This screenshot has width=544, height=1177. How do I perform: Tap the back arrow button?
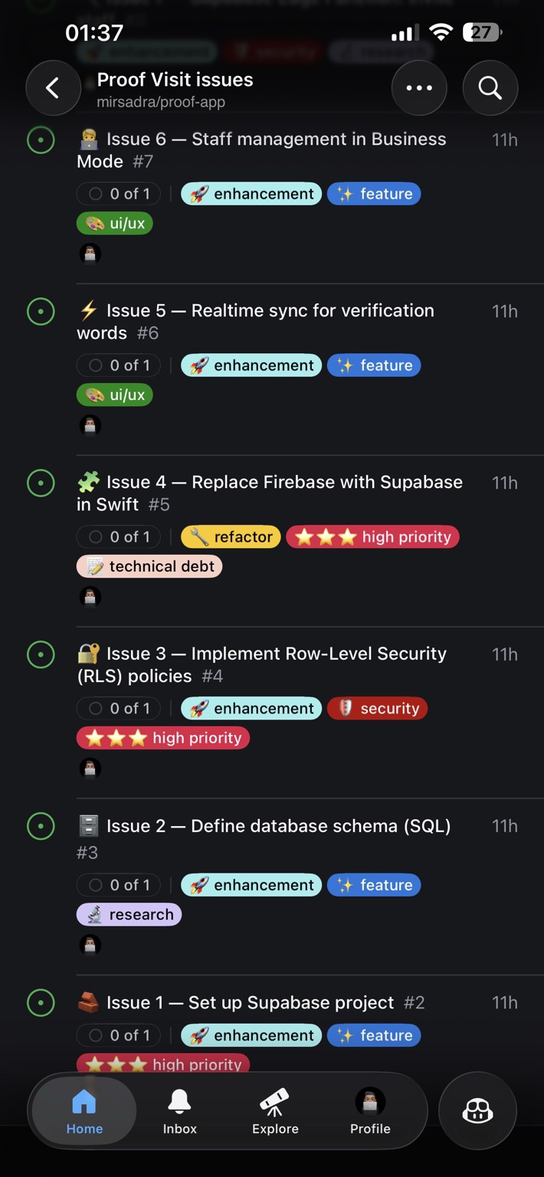coord(53,88)
